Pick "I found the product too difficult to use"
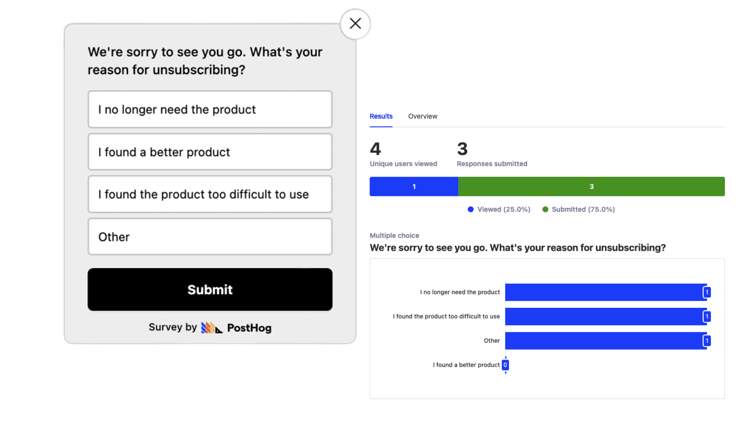The width and height of the screenshot is (754, 424). (210, 194)
